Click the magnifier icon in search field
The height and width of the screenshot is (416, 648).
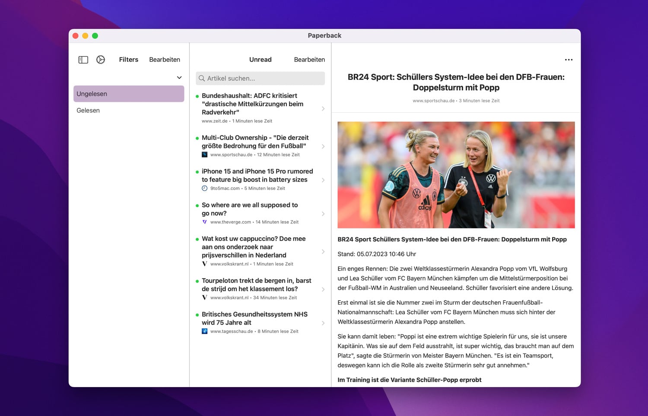tap(202, 79)
